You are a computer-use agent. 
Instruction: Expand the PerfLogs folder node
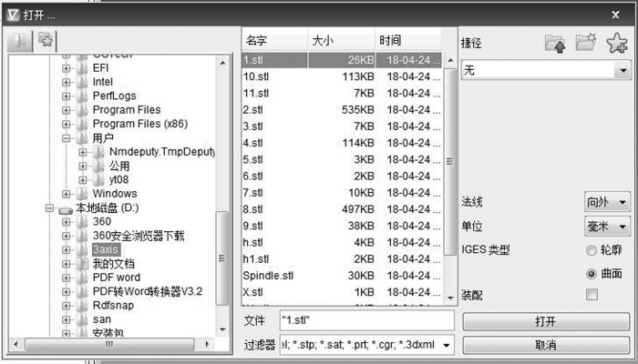coord(66,96)
